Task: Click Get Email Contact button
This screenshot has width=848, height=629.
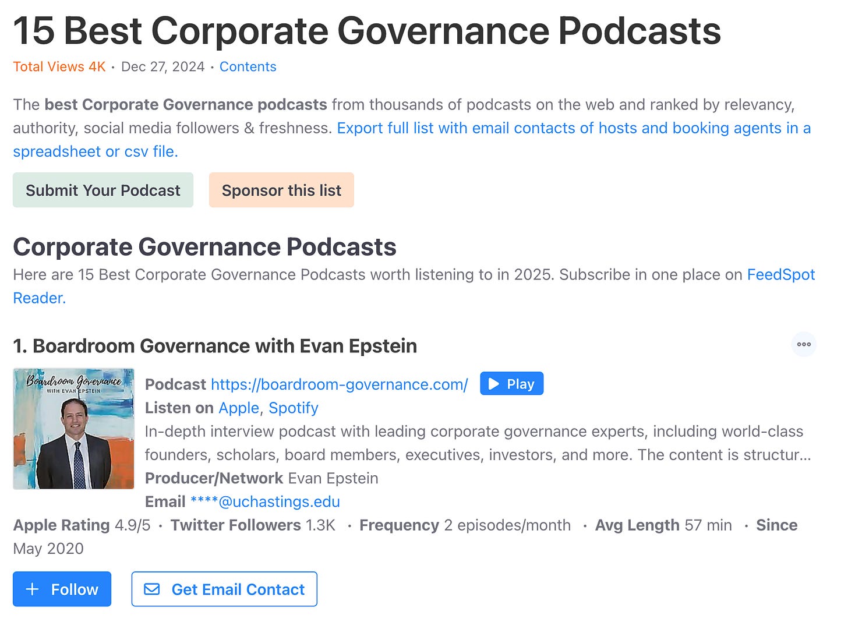Action: (x=224, y=589)
